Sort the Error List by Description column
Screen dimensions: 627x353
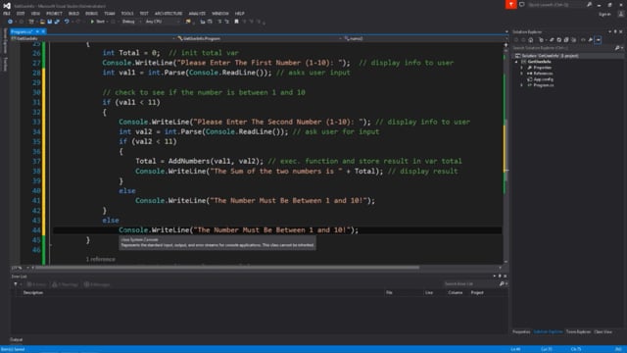pyautogui.click(x=33, y=292)
